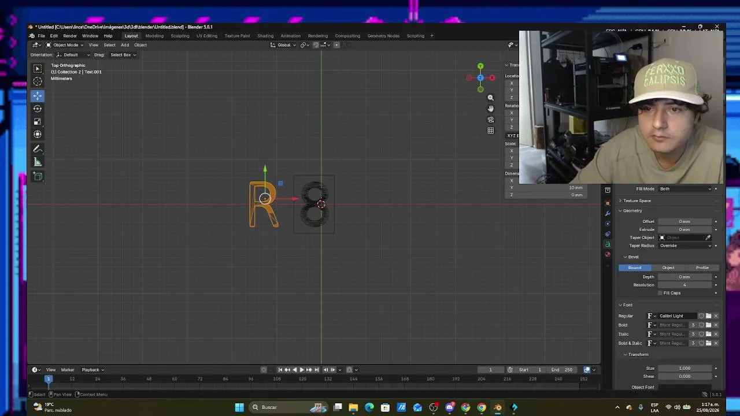Screen dimensions: 740x416
Task: Click the red X axis gizmo ball
Action: 492,78
